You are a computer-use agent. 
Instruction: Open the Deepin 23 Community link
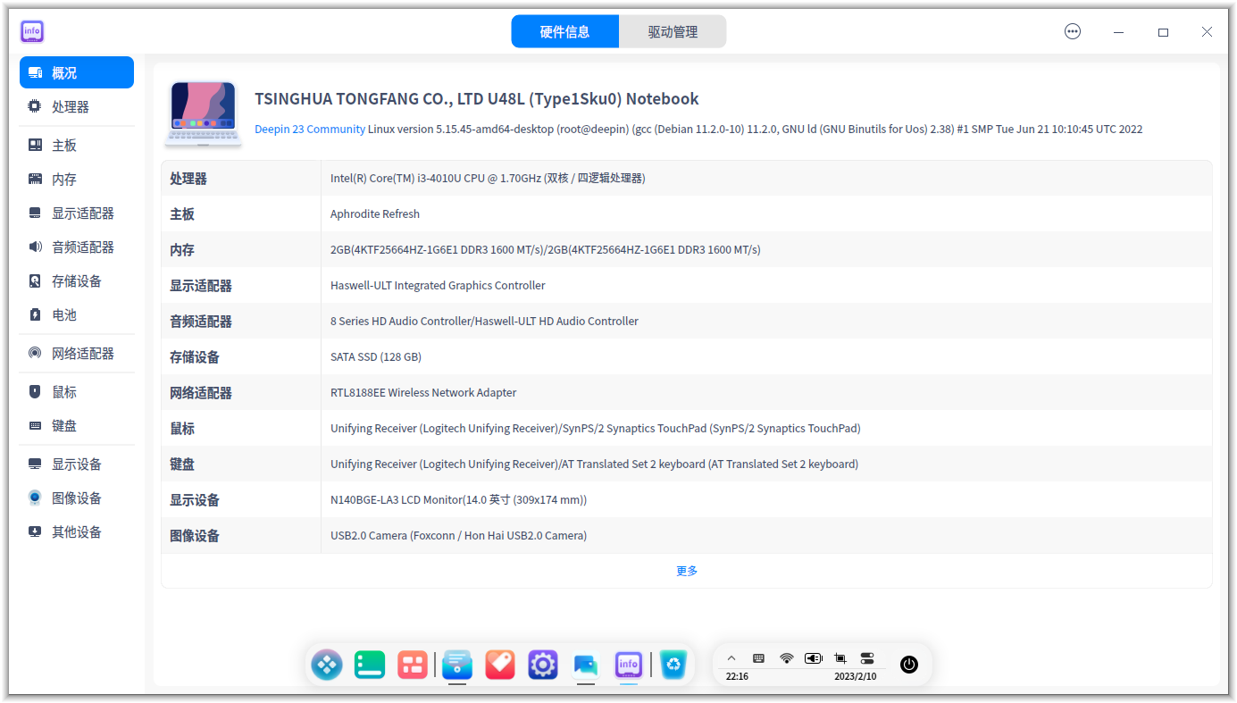[x=310, y=129]
